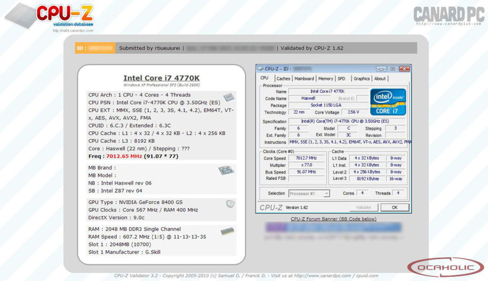Click the motherboard icon in MB Brand section
The image size is (488, 281).
[x=227, y=171]
